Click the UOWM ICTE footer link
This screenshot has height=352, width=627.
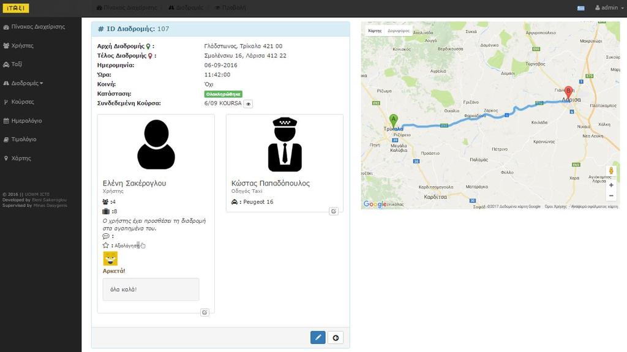[37, 195]
